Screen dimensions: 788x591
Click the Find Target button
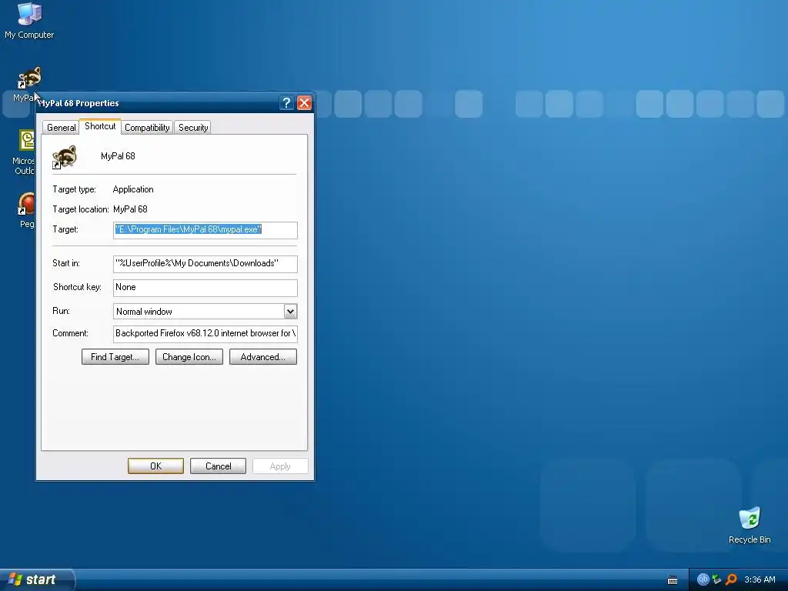[115, 357]
